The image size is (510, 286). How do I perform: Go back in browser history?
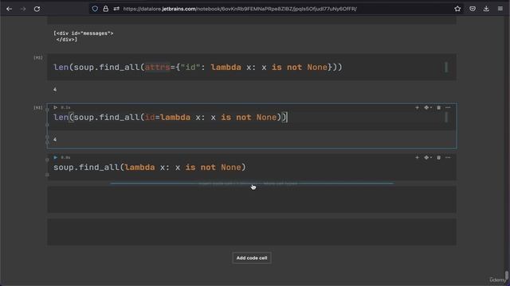point(9,9)
